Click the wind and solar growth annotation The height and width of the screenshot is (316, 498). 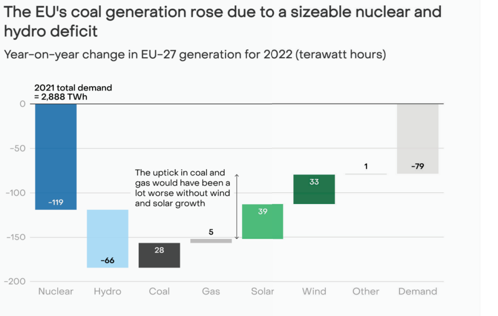pos(183,188)
